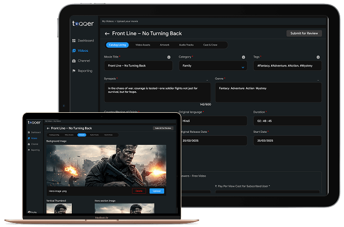Open the Start Date picker field
Screen dimensions: 344x227
click(287, 141)
